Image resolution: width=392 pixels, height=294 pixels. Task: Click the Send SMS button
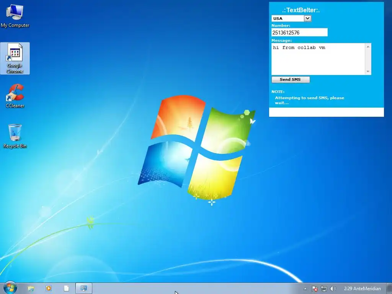pos(291,80)
